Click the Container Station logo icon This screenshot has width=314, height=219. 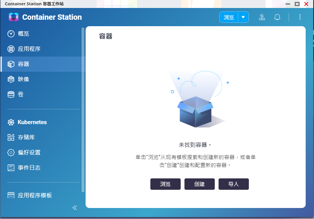pyautogui.click(x=14, y=17)
